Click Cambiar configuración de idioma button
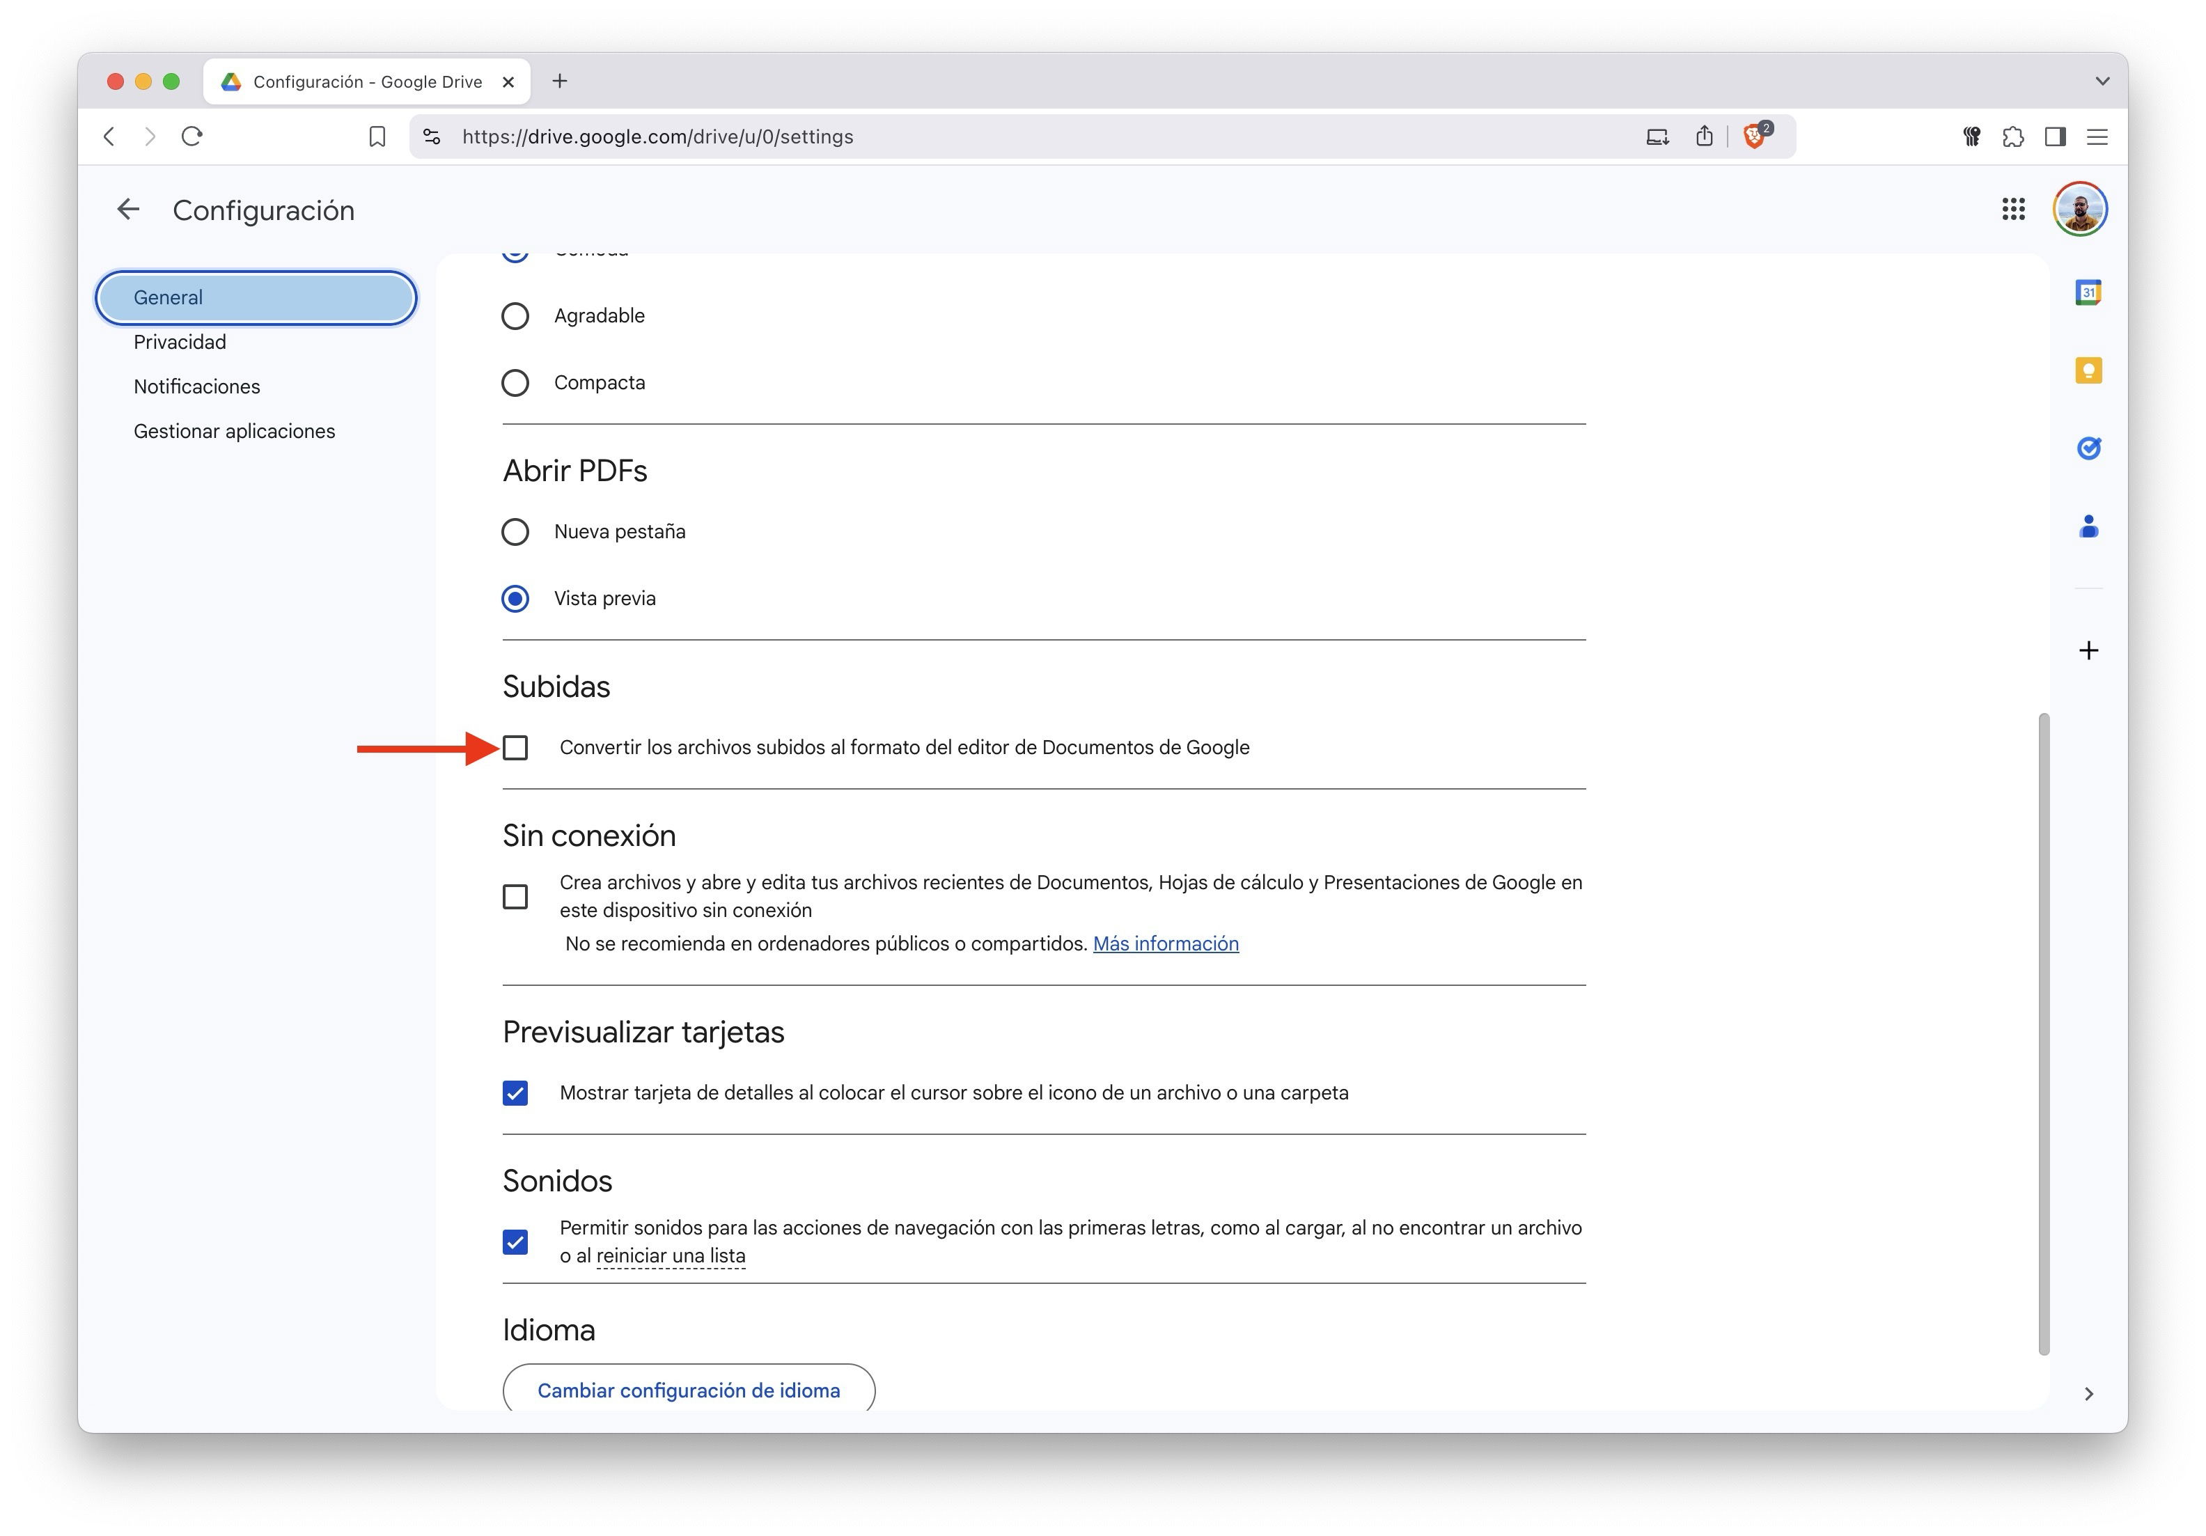Image resolution: width=2206 pixels, height=1536 pixels. tap(689, 1389)
